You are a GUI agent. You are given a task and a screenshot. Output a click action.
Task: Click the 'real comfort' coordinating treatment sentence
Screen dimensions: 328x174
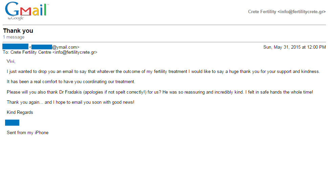click(71, 82)
